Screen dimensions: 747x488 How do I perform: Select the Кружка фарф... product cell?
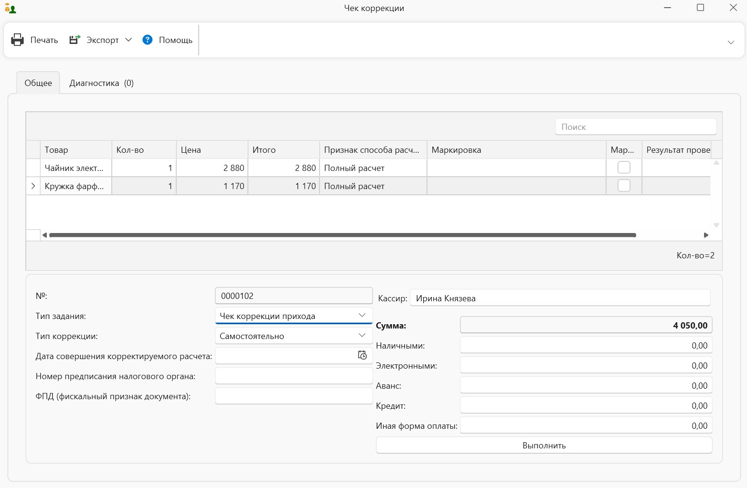[76, 186]
